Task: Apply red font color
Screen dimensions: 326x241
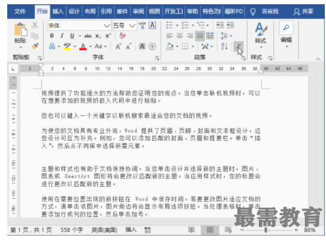Action: pyautogui.click(x=83, y=47)
